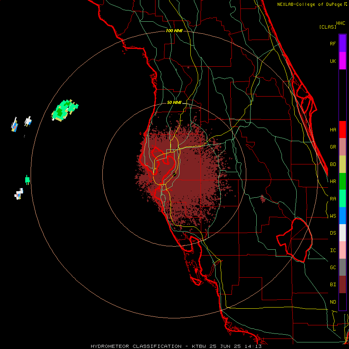349x349 pixels.
Task: Click the HR legend label
Action: (333, 181)
